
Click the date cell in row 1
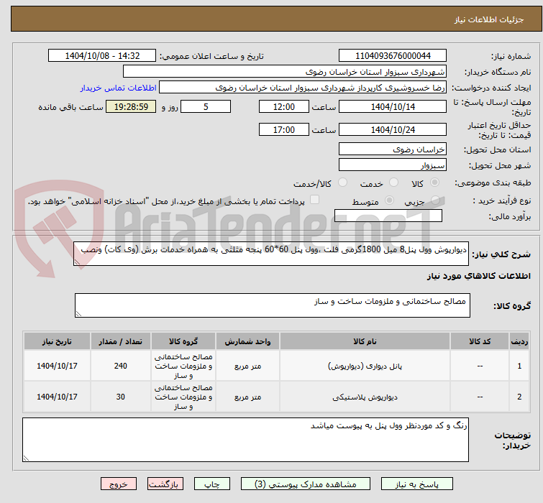click(57, 366)
